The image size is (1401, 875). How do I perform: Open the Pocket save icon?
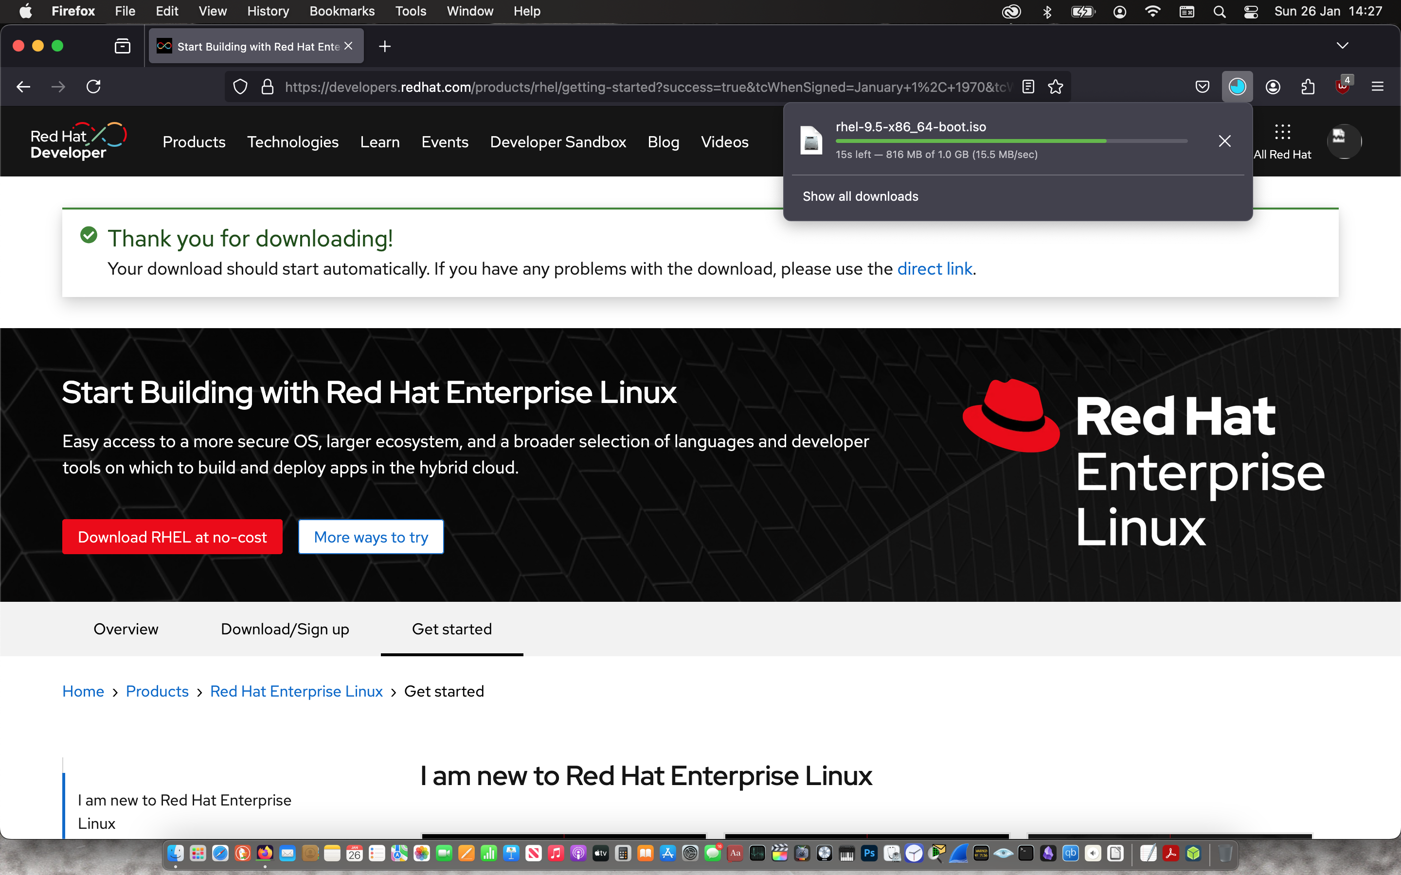1202,87
